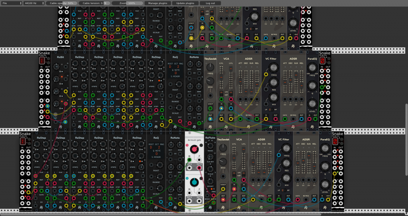Click plus button on middle-row right Snake module

pyautogui.click(x=329, y=59)
